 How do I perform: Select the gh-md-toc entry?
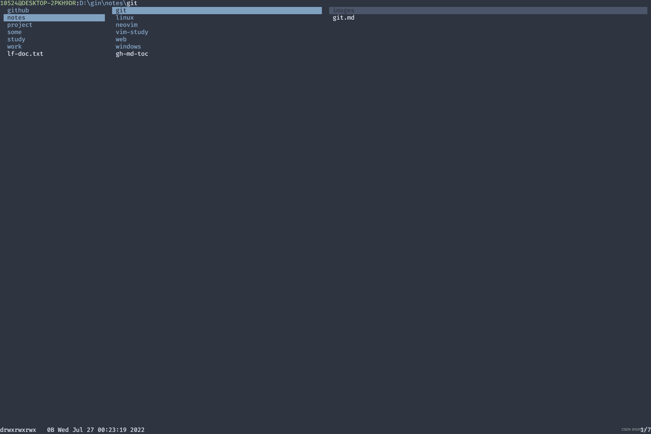pos(132,53)
